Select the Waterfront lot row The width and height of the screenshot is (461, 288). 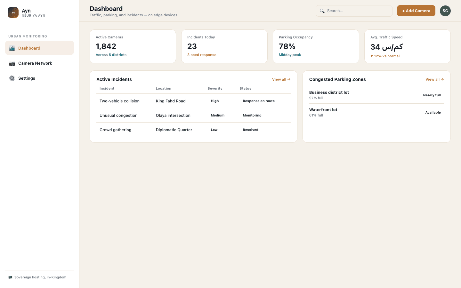point(376,112)
